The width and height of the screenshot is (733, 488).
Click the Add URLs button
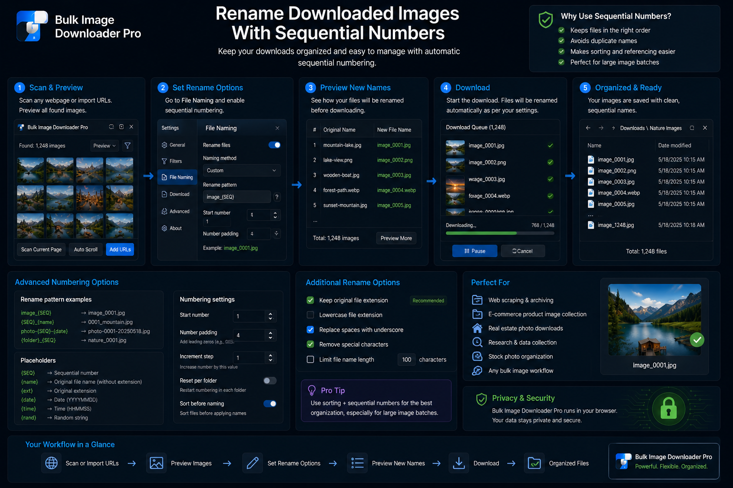click(x=120, y=249)
